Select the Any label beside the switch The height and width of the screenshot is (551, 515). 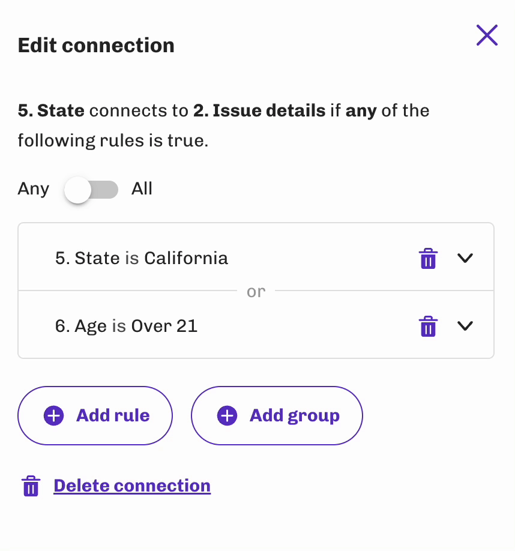pyautogui.click(x=34, y=189)
